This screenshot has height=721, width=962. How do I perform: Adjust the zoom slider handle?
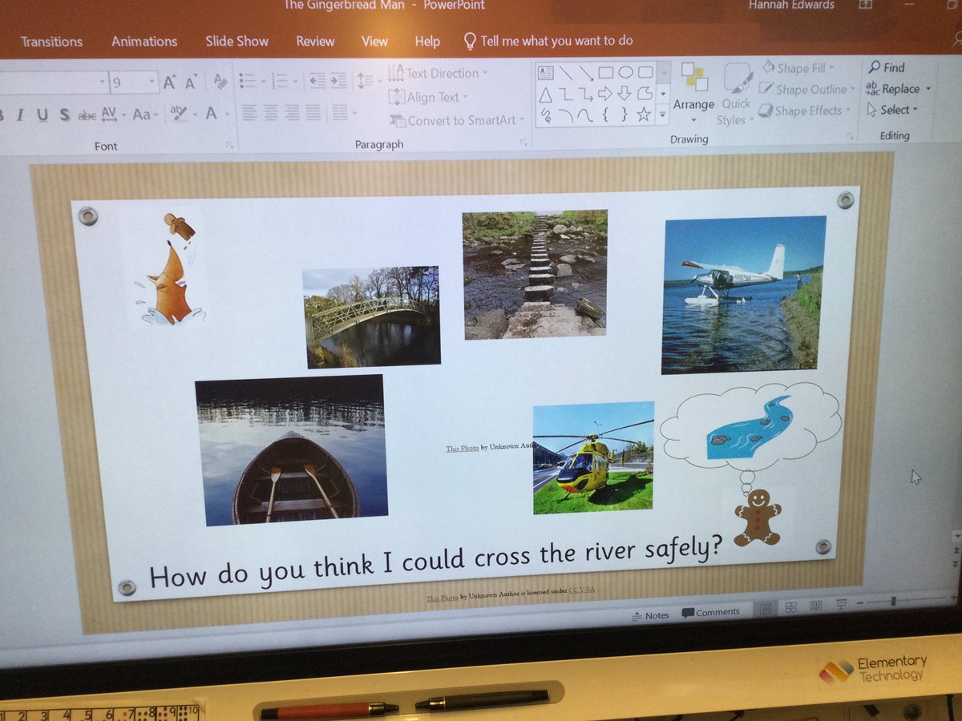tap(893, 600)
